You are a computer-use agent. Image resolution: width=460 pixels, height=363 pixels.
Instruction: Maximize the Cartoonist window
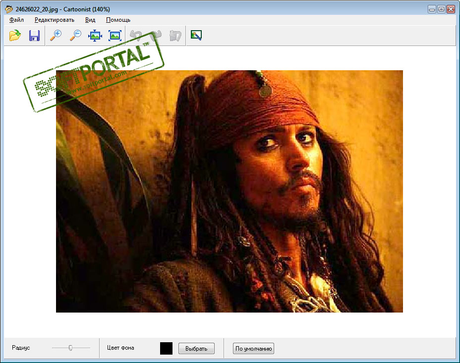point(441,9)
